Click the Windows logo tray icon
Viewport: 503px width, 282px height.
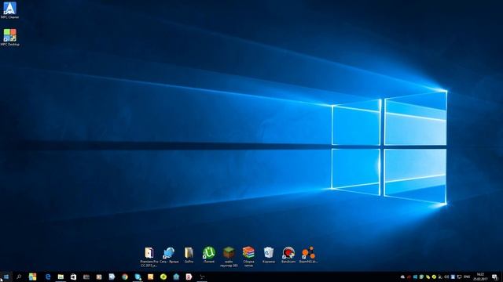tap(415, 277)
